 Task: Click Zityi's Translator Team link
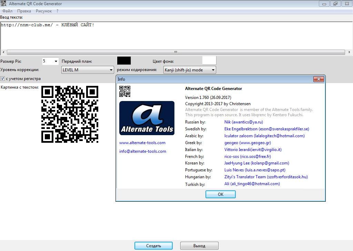click(x=266, y=177)
